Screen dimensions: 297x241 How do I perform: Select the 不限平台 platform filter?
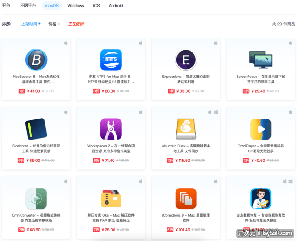pos(28,6)
